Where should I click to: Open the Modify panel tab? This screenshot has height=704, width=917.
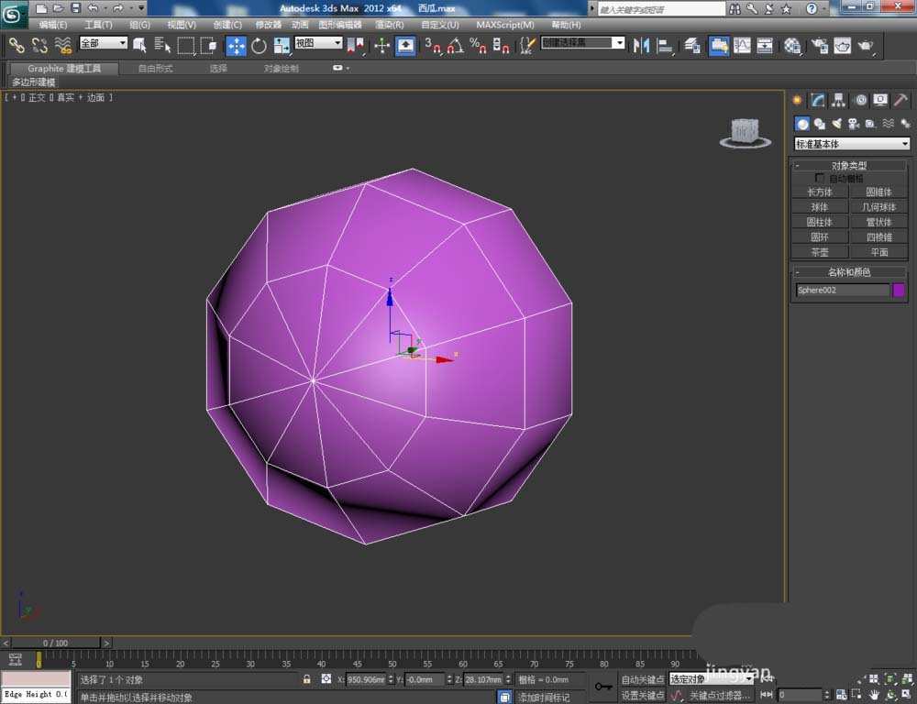tap(817, 101)
